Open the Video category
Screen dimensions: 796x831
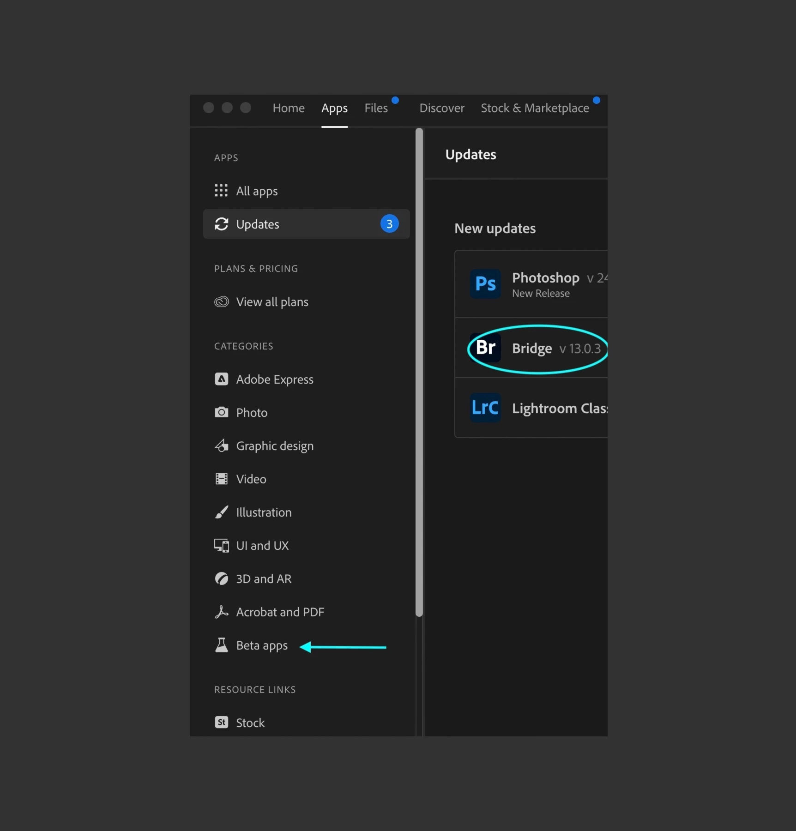[306, 479]
